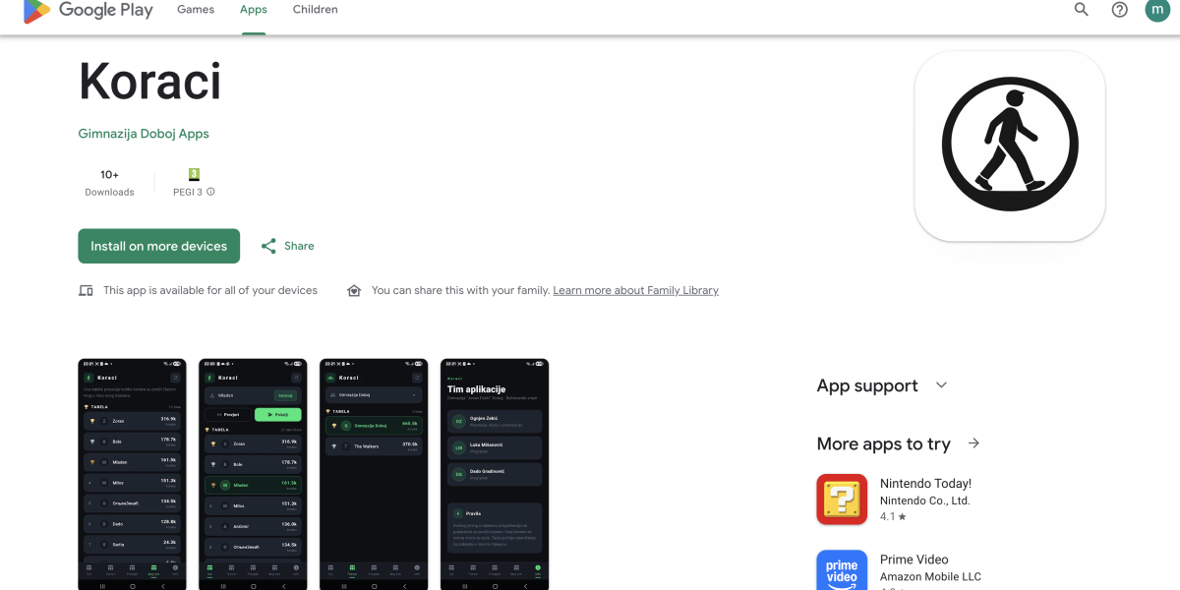The width and height of the screenshot is (1180, 590).
Task: Open the help question mark icon
Action: (1119, 10)
